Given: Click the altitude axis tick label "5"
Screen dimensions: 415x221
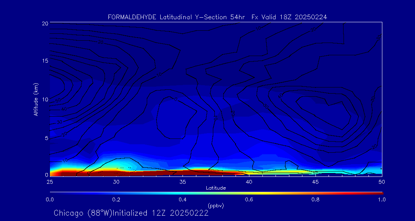Looking at the screenshot, I should [46, 138].
